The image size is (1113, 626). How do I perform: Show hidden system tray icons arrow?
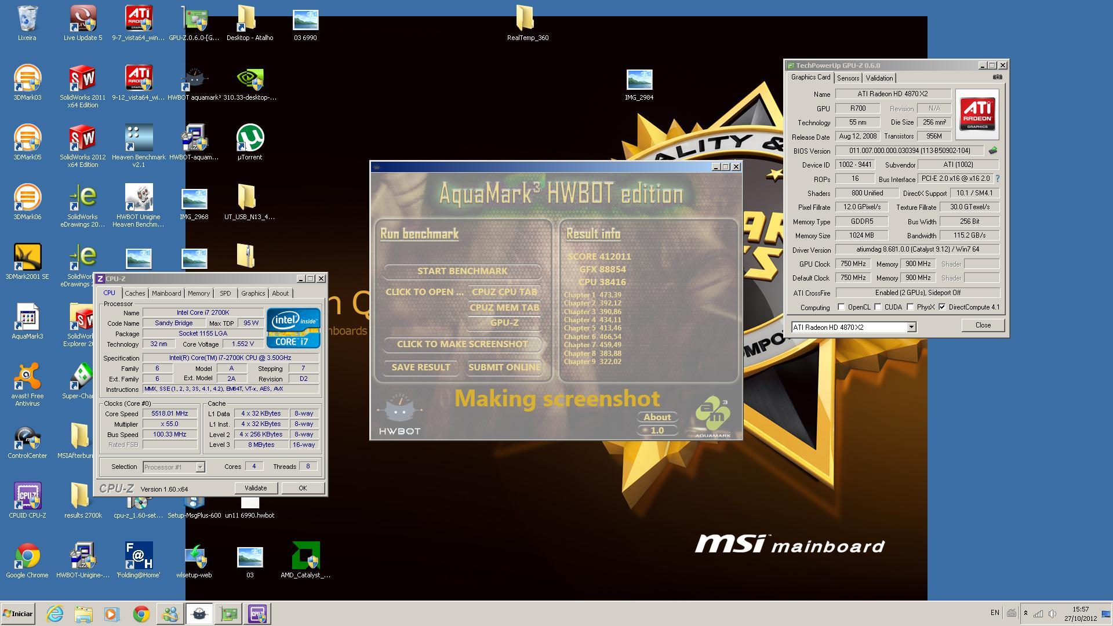tap(1025, 613)
